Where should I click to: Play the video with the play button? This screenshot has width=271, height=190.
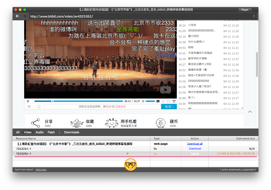[x=28, y=101]
